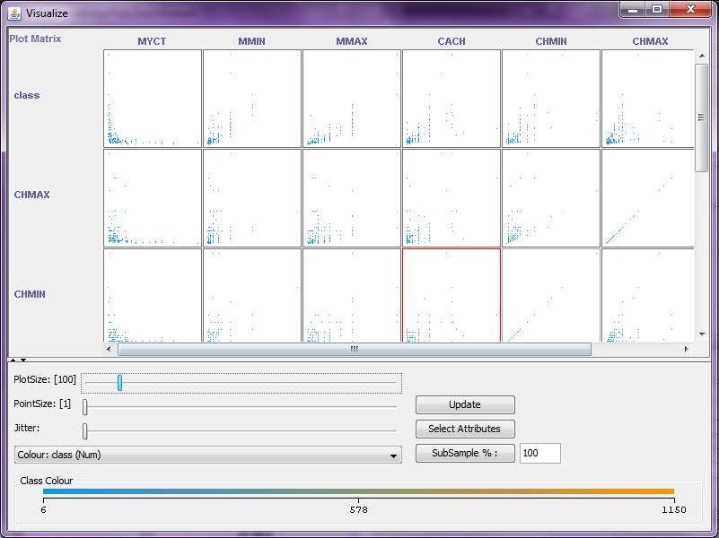Click the MMAX column header
This screenshot has width=719, height=538.
coord(352,41)
